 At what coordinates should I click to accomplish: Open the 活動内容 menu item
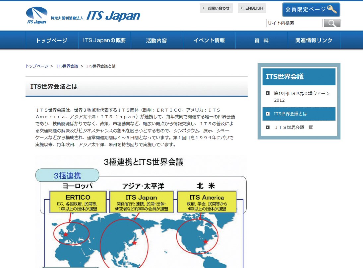coord(157,40)
